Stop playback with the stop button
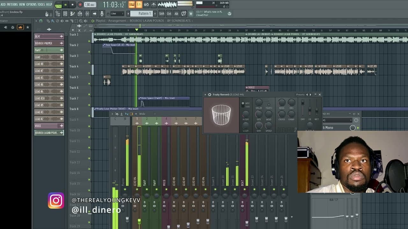The height and width of the screenshot is (229, 408). [x=73, y=5]
